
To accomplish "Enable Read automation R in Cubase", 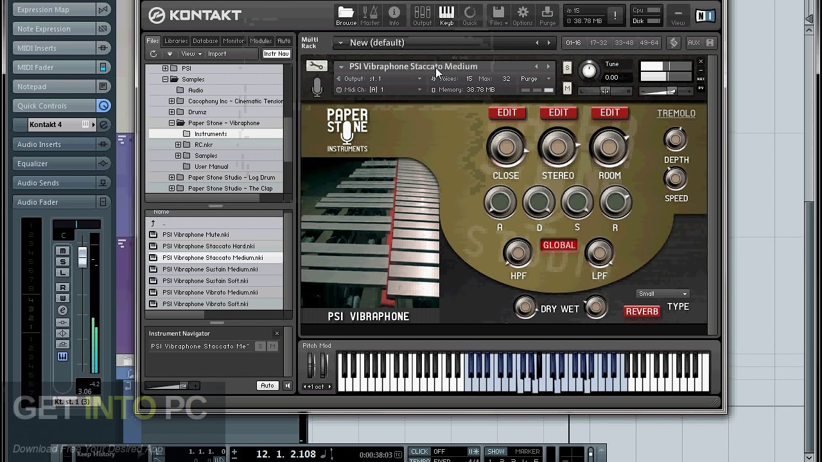I will click(x=62, y=287).
